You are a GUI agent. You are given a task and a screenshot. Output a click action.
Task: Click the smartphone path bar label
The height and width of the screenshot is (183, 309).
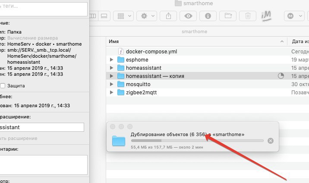(x=194, y=31)
